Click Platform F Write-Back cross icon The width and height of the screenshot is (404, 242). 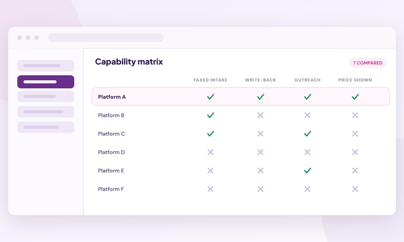tap(261, 189)
